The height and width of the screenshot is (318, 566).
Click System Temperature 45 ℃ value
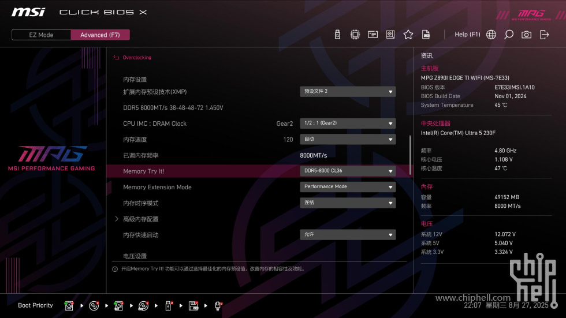point(501,105)
